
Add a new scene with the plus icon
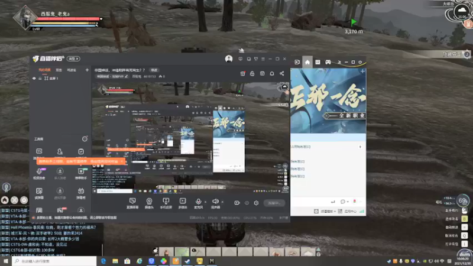[x=87, y=70]
